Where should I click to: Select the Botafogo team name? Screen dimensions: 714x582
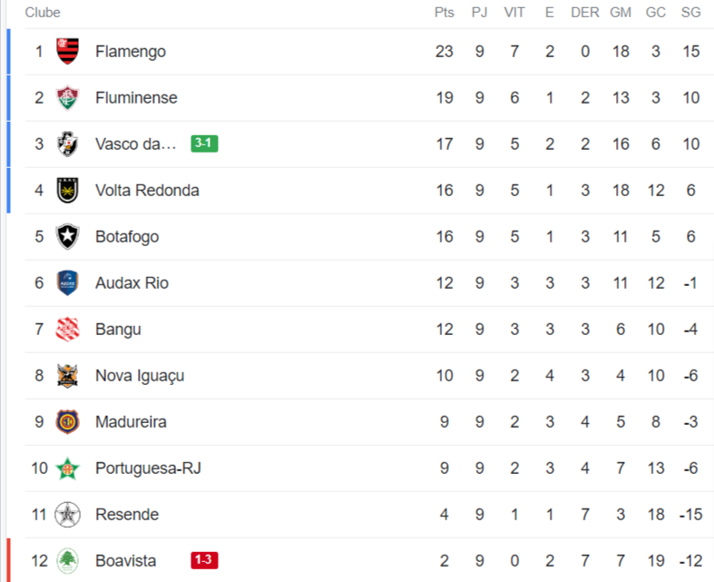[x=127, y=237]
